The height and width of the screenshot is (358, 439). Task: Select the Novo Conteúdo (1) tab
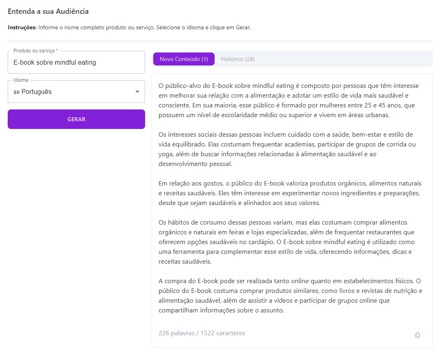tap(183, 59)
